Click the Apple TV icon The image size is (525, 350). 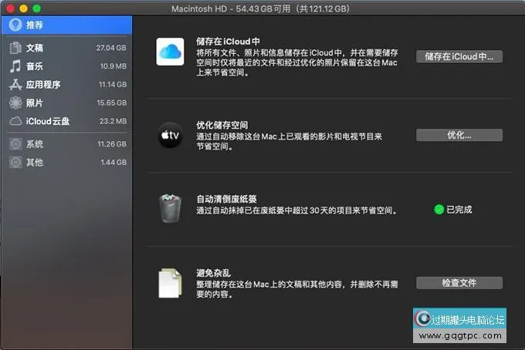[170, 135]
